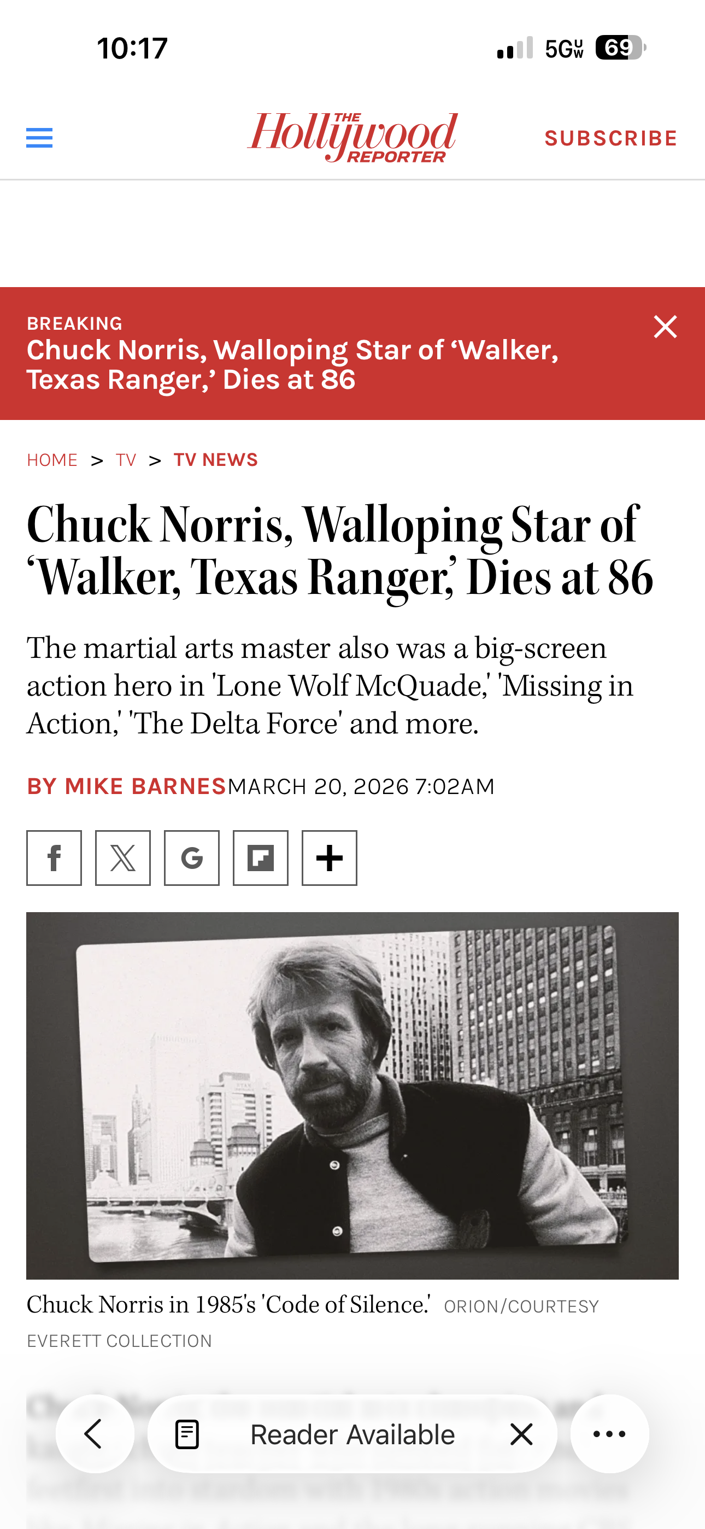705x1529 pixels.
Task: Expand more sharing options plus icon
Action: point(330,857)
